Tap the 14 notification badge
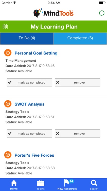107x191 pixels. 71,181
